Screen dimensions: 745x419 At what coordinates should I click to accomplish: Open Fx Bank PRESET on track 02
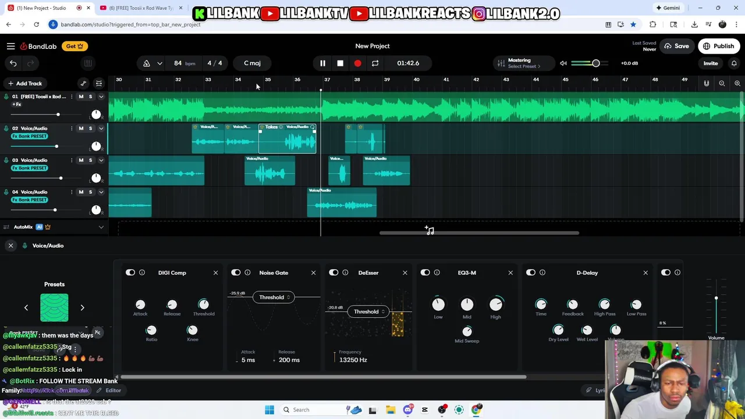(x=30, y=136)
